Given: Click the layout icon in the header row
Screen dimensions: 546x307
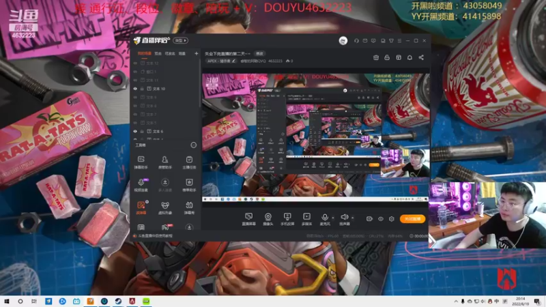Looking at the screenshot, I should point(399,57).
